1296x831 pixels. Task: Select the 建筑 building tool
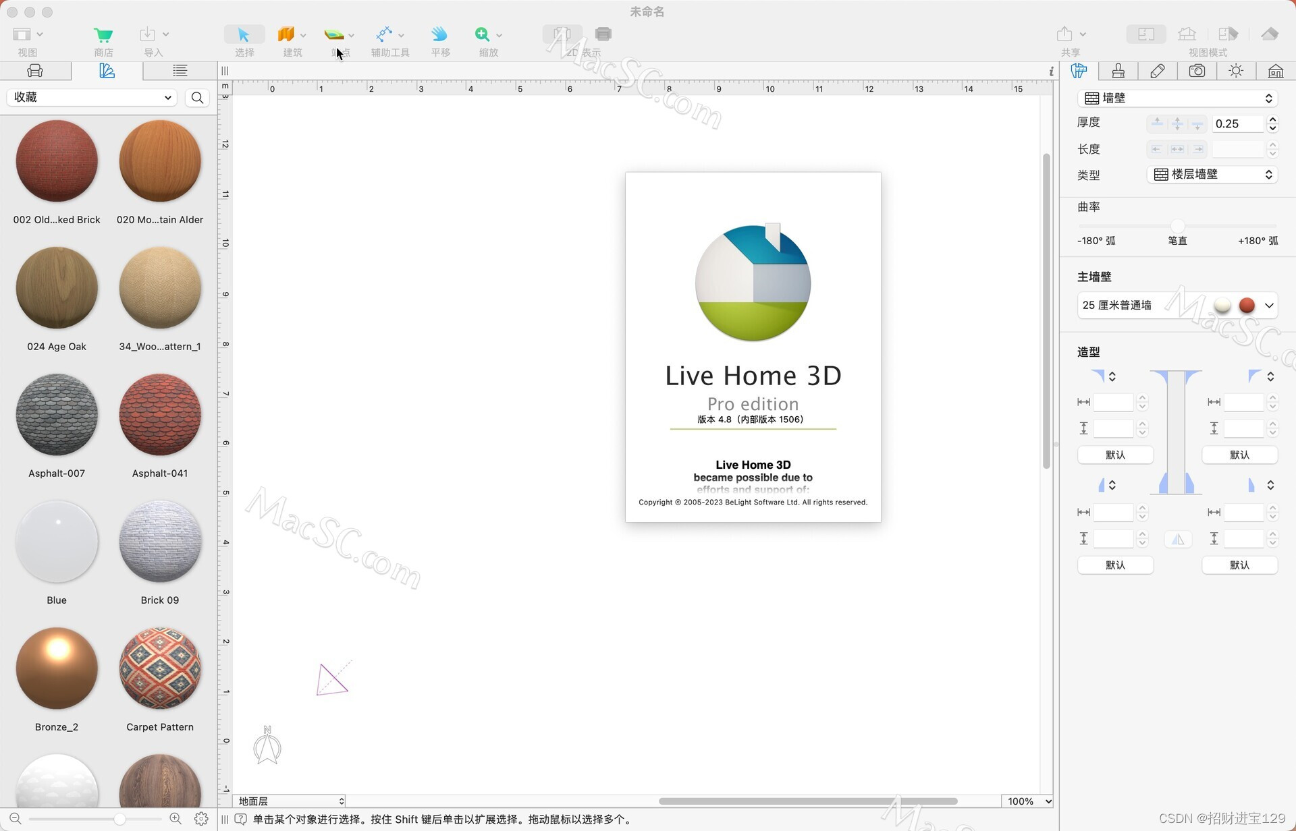pyautogui.click(x=286, y=34)
